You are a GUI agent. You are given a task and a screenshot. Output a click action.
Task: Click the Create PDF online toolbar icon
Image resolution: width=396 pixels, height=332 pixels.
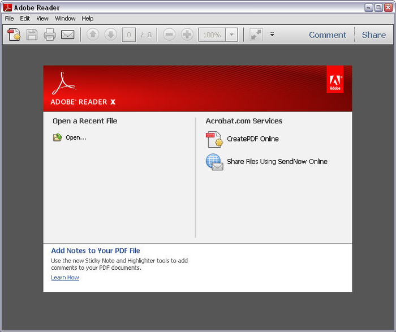pyautogui.click(x=14, y=35)
